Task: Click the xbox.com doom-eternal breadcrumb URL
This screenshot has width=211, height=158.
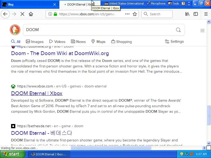Action: point(62,86)
